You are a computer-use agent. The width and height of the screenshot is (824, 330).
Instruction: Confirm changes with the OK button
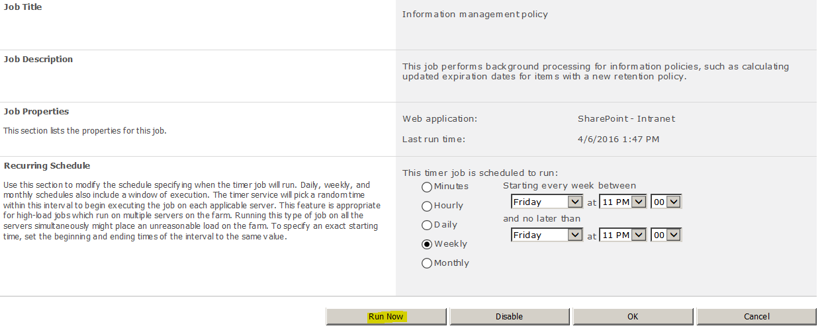[x=633, y=317]
